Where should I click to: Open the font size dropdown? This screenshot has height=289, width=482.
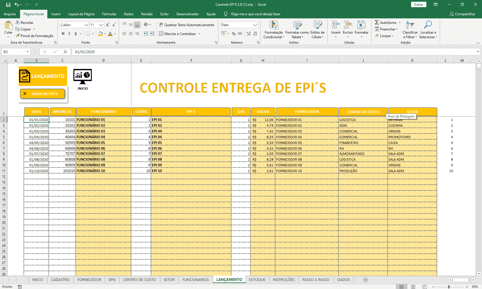coord(101,25)
